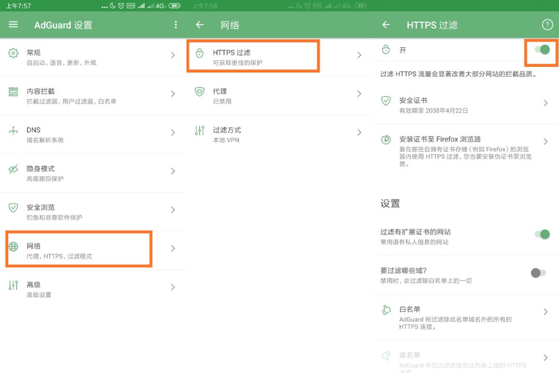The image size is (559, 373).
Task: Open the 内容拦截 settings entry
Action: tap(93, 96)
